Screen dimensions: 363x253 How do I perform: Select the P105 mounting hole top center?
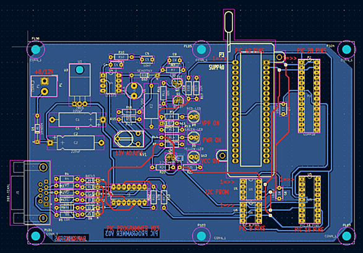201,49
